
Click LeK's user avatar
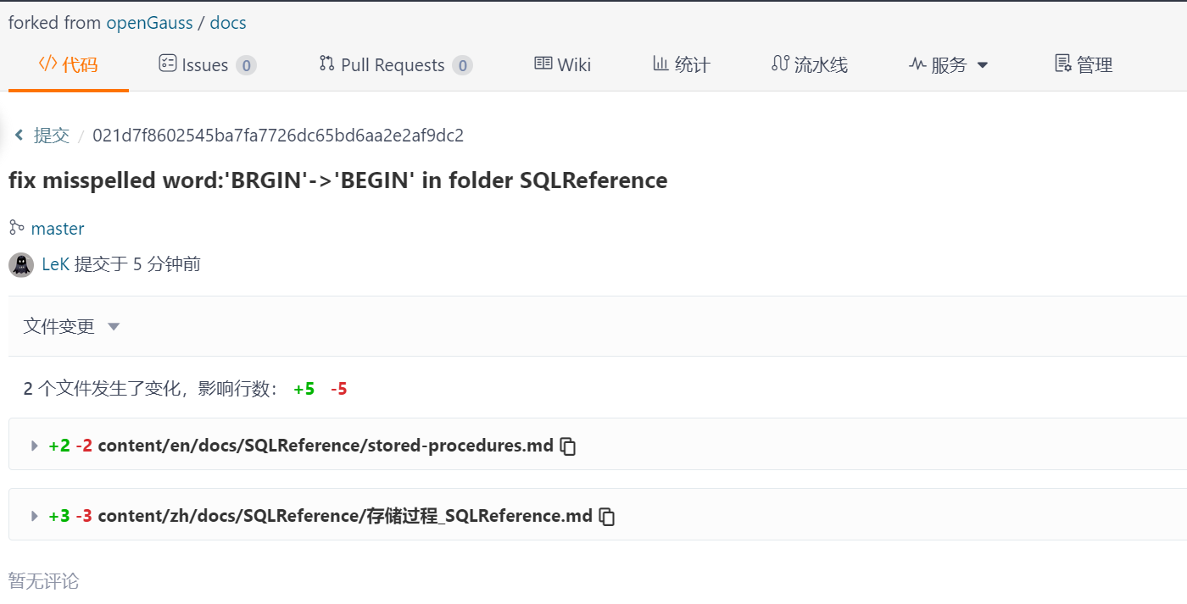21,265
